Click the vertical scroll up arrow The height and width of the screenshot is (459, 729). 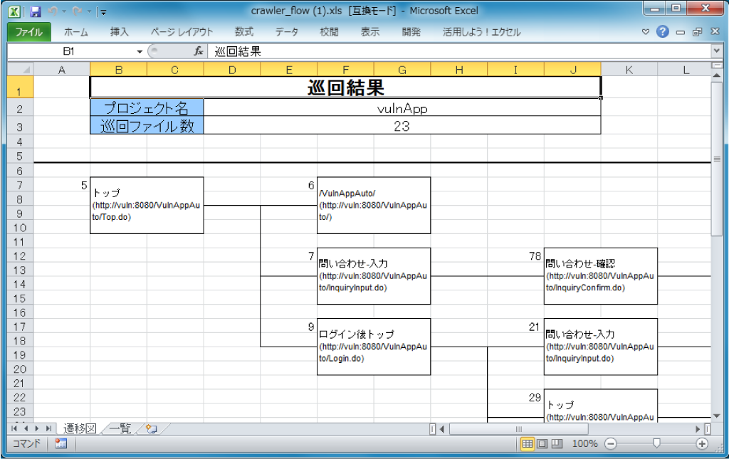[x=716, y=75]
